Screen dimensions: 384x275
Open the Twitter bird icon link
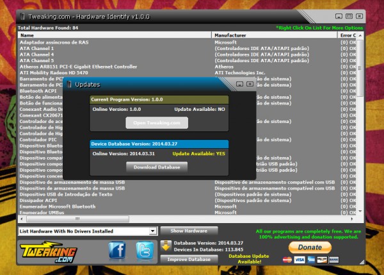(145, 250)
